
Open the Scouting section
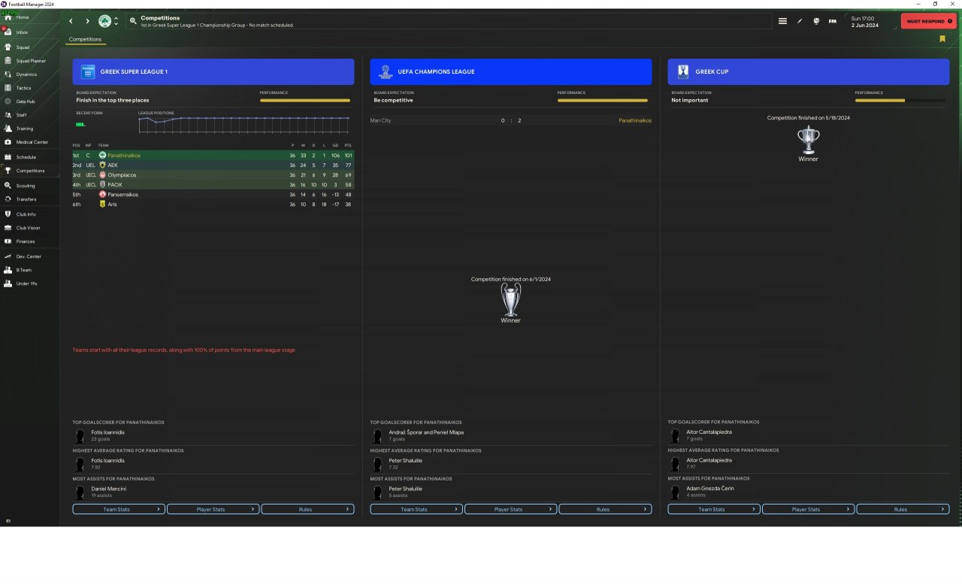click(x=30, y=186)
